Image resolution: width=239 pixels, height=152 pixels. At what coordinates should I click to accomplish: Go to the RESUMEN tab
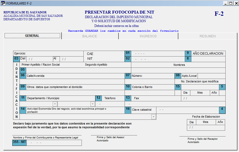tap(207, 36)
